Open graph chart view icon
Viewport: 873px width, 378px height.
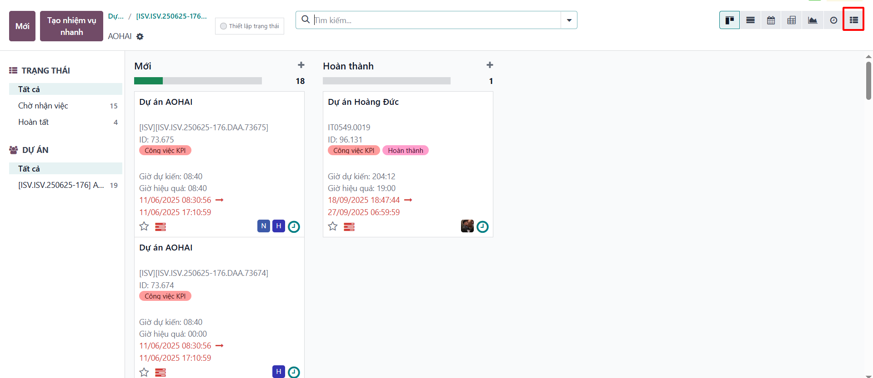pyautogui.click(x=813, y=20)
